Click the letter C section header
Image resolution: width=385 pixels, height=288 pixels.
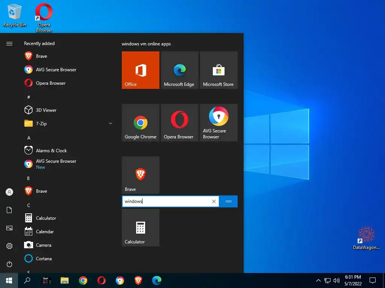pyautogui.click(x=29, y=205)
